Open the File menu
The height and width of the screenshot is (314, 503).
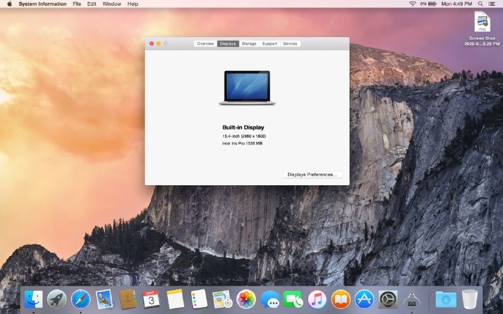click(77, 4)
